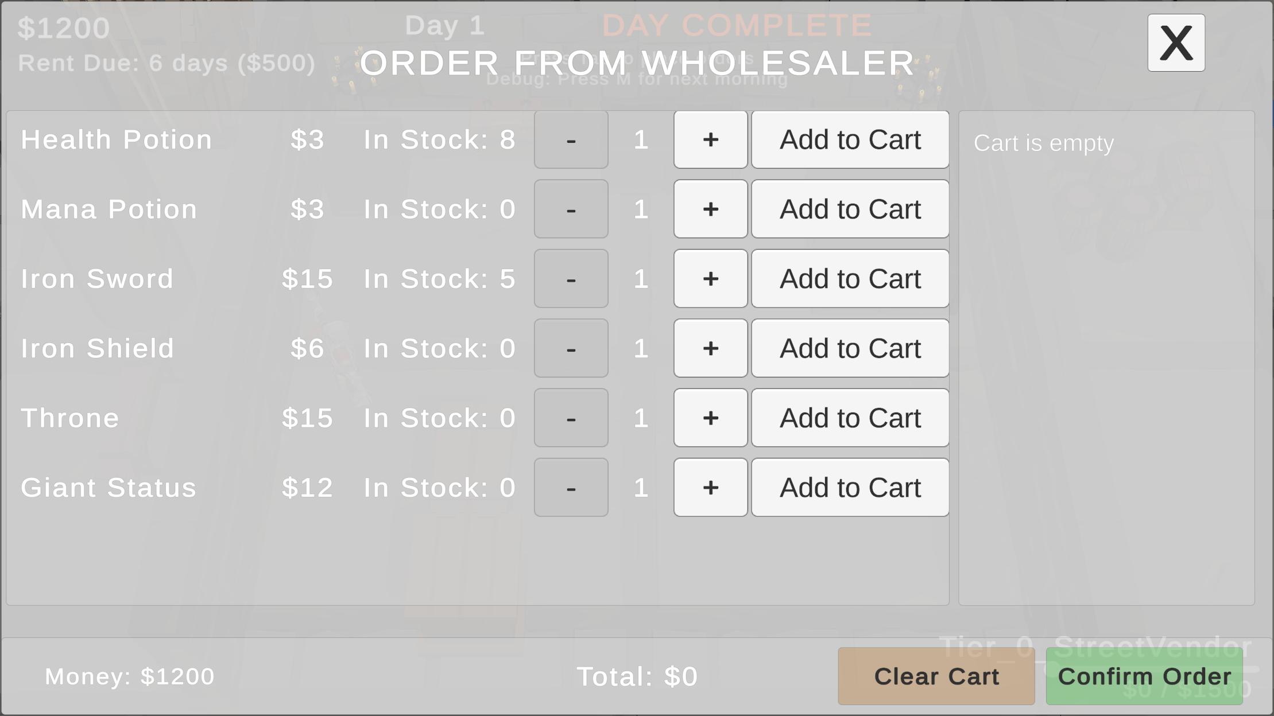Image resolution: width=1274 pixels, height=716 pixels.
Task: Add Health Potion to cart
Action: coord(850,139)
